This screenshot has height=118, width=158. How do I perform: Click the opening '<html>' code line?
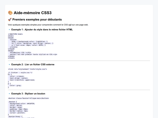click(x=11, y=36)
